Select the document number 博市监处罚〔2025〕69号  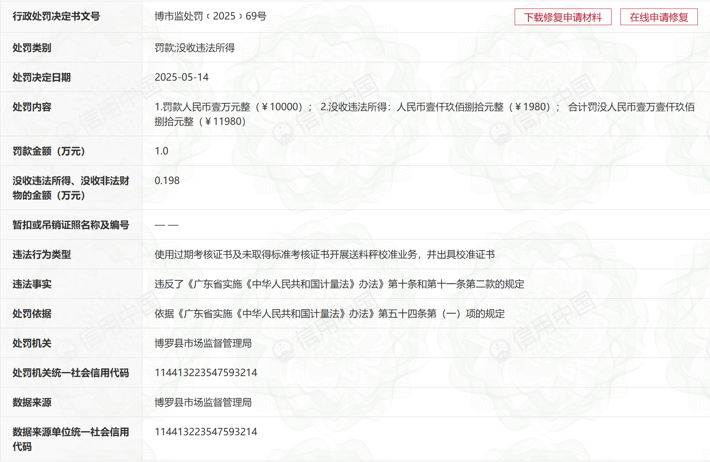pyautogui.click(x=210, y=16)
